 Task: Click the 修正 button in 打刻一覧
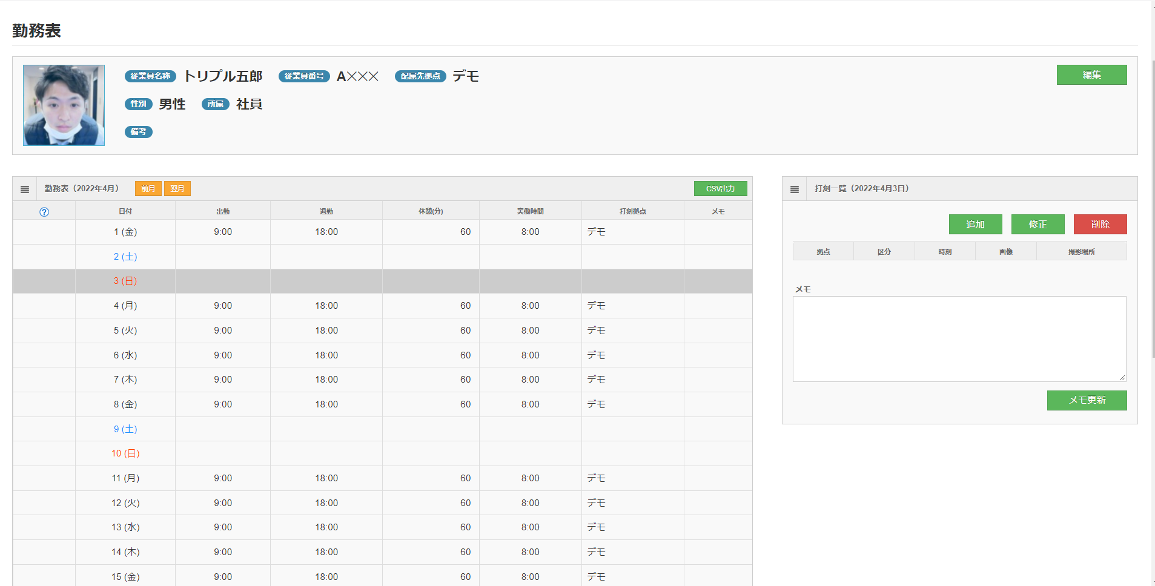click(x=1038, y=224)
